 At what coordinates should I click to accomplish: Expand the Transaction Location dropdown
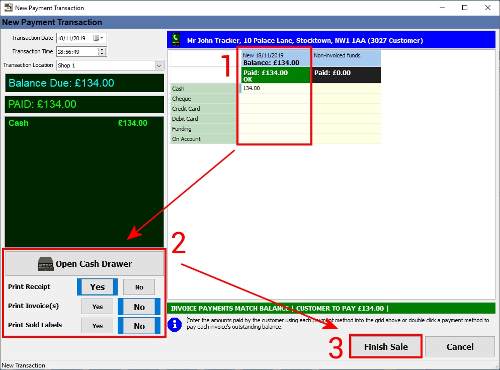(159, 65)
